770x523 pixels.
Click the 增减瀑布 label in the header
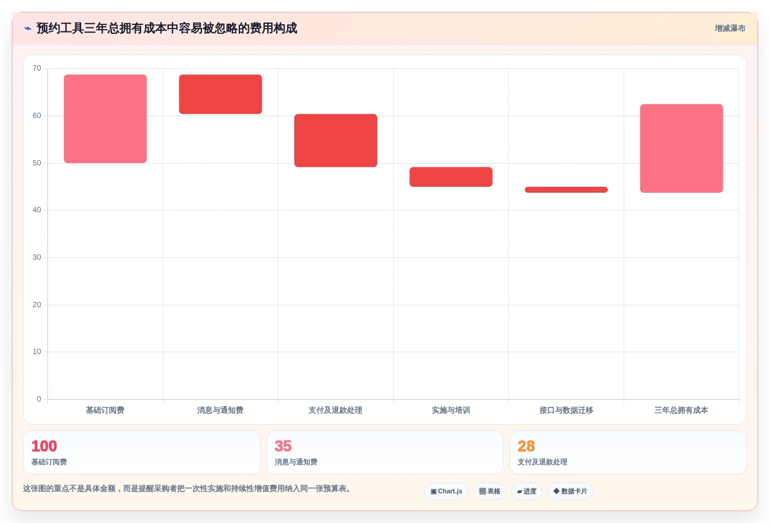coord(730,28)
